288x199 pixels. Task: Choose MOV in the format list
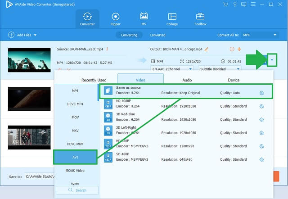coord(75,117)
